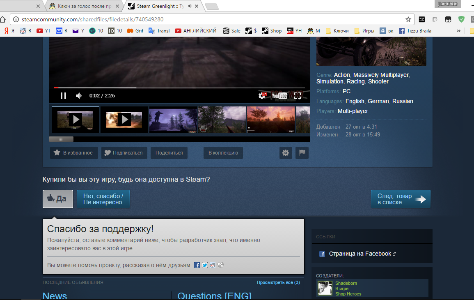Switch the video to fullscreen
This screenshot has height=300, width=474.
[298, 96]
